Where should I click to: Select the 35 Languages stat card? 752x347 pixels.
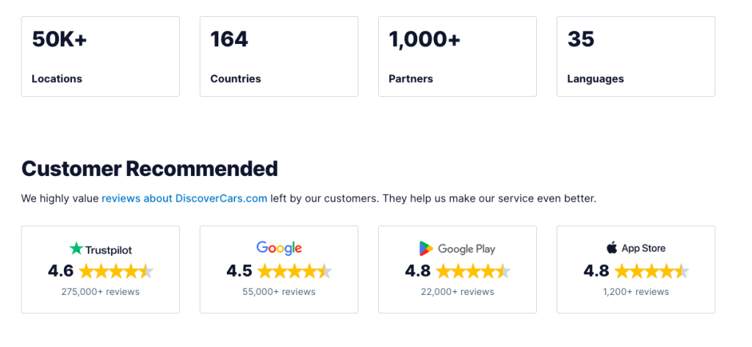click(x=635, y=56)
